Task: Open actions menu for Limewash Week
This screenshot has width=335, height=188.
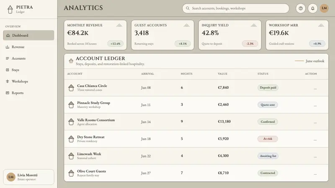Action: 315,157
